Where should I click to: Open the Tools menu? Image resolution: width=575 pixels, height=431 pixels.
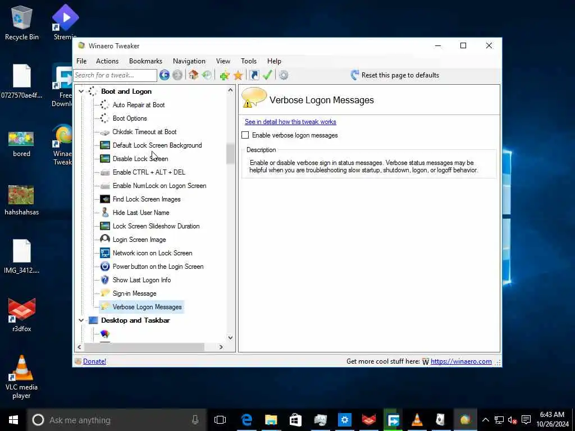pyautogui.click(x=249, y=61)
